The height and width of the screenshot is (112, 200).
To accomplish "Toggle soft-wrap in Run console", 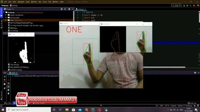I will (8, 83).
